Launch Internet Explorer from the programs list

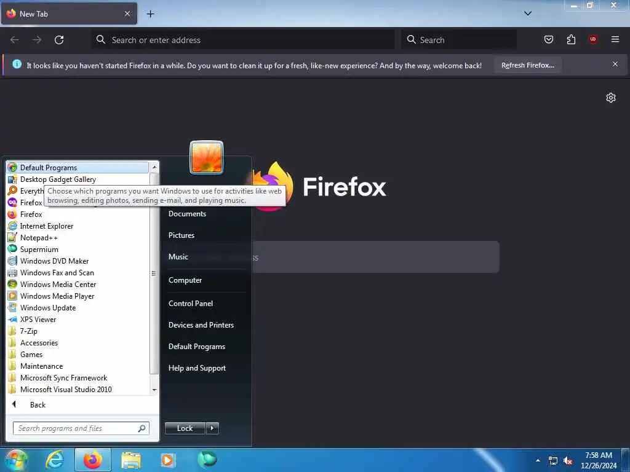(x=78, y=226)
